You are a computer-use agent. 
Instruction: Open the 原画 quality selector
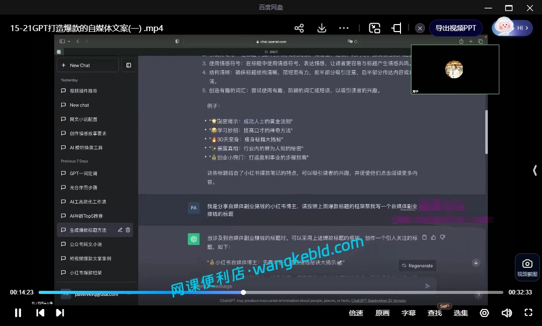click(x=382, y=313)
